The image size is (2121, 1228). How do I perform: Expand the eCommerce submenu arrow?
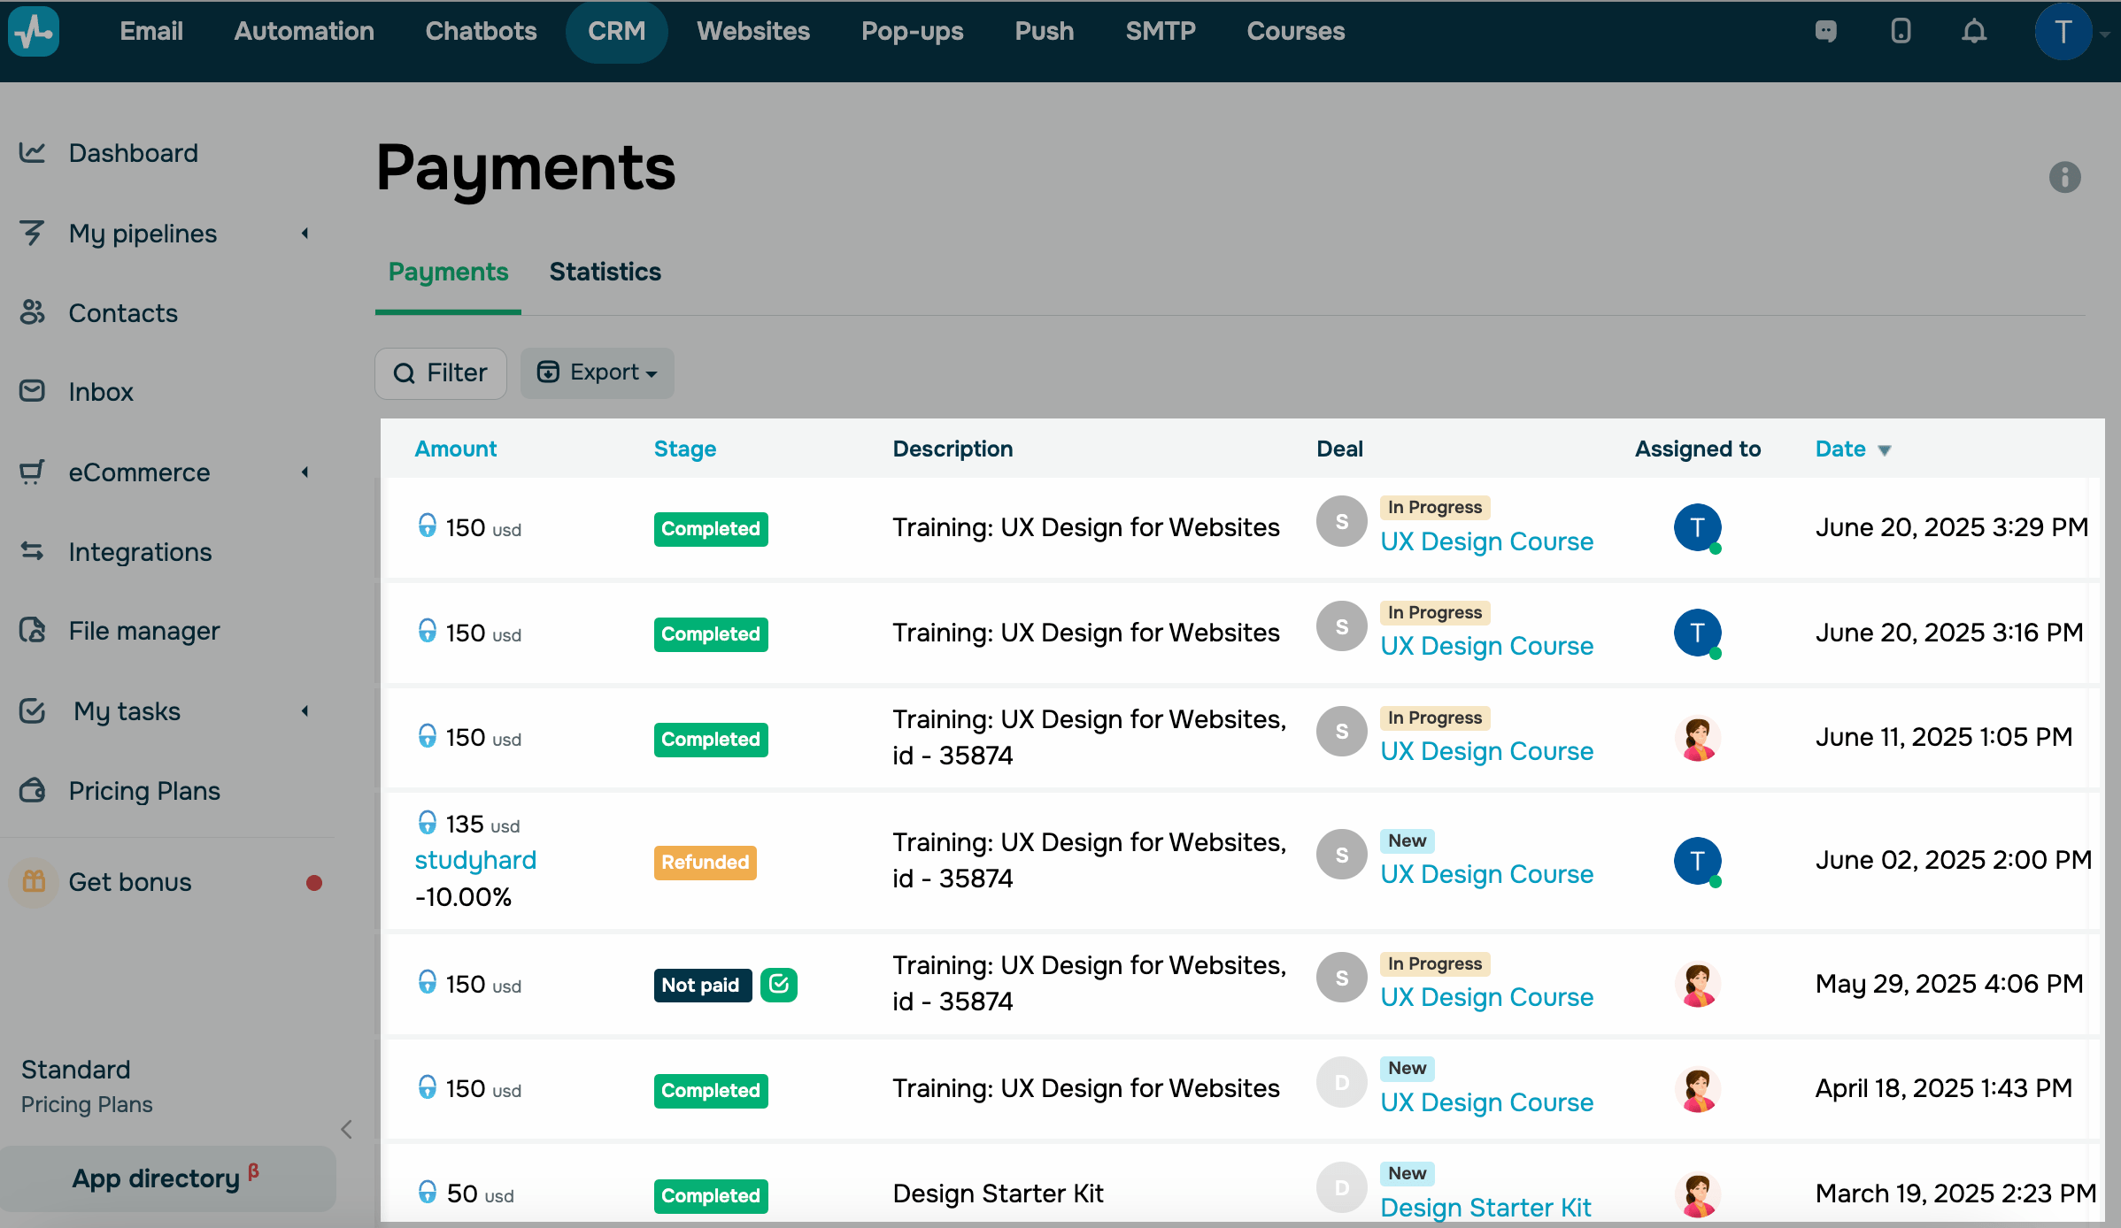pyautogui.click(x=305, y=472)
